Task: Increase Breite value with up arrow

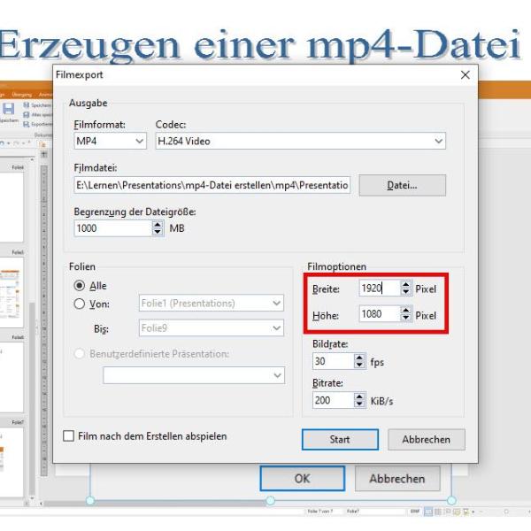Action: [406, 285]
